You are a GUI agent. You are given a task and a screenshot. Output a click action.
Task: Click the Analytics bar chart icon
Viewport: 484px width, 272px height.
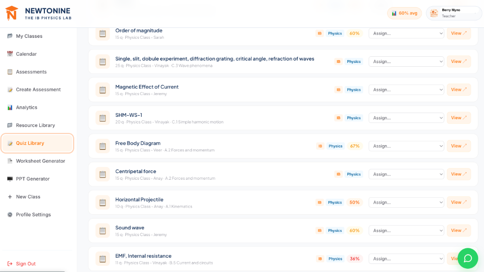coord(10,107)
